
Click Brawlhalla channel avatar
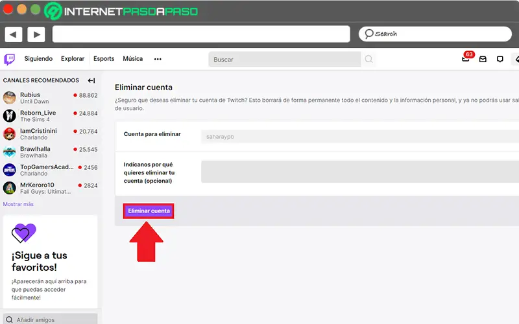[9, 152]
